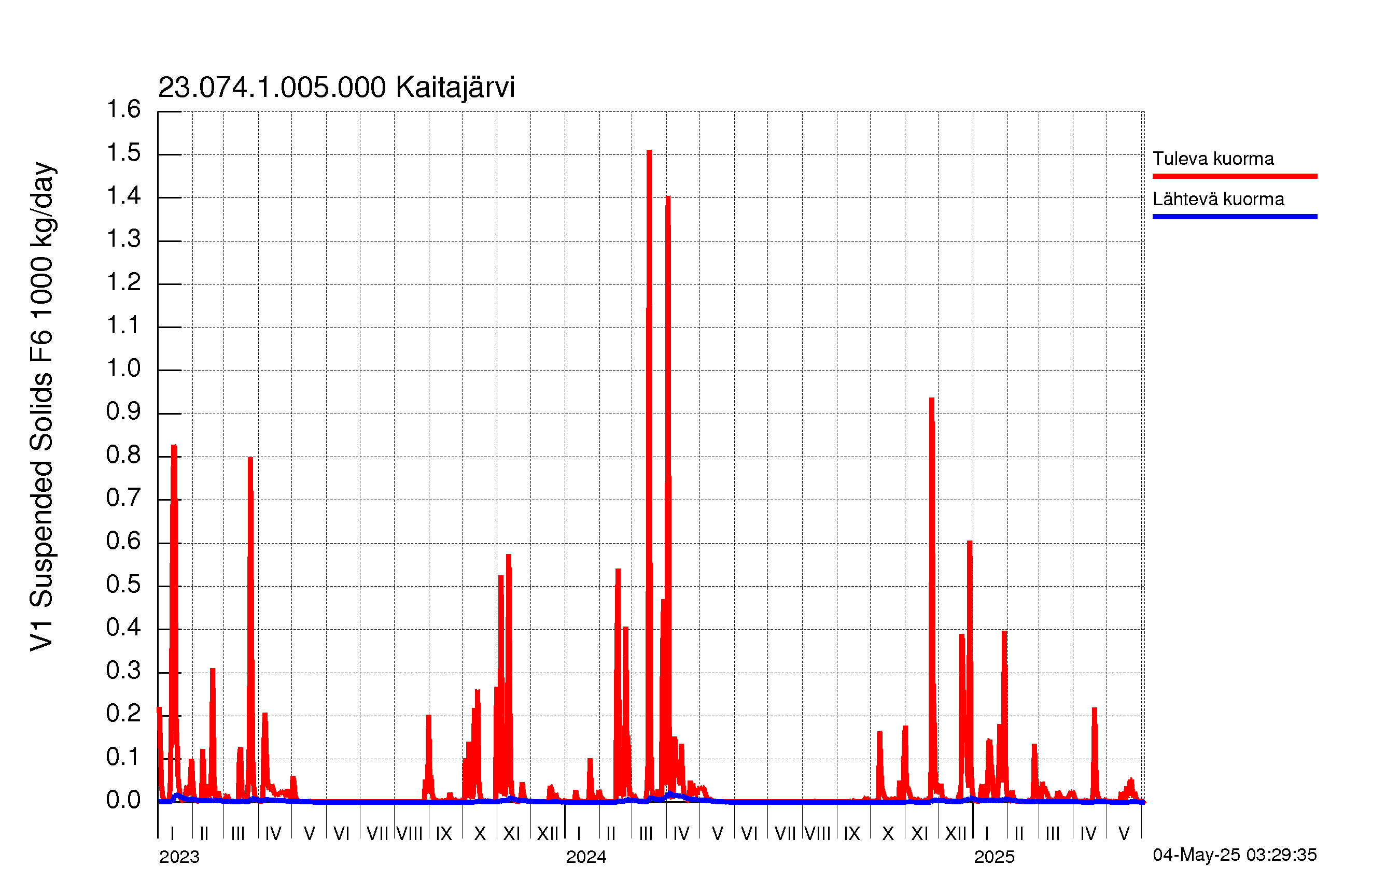
Task: Click month label 'VIII' of 2024
Action: point(817,834)
